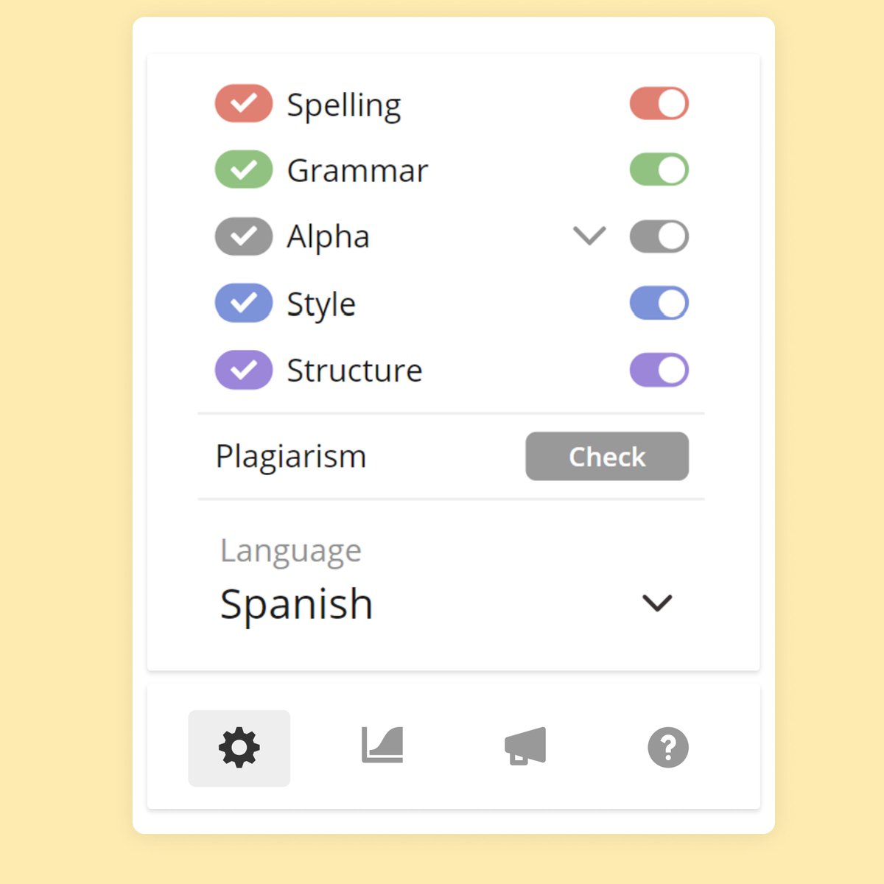Open help via the question mark icon
884x884 pixels.
click(x=667, y=747)
